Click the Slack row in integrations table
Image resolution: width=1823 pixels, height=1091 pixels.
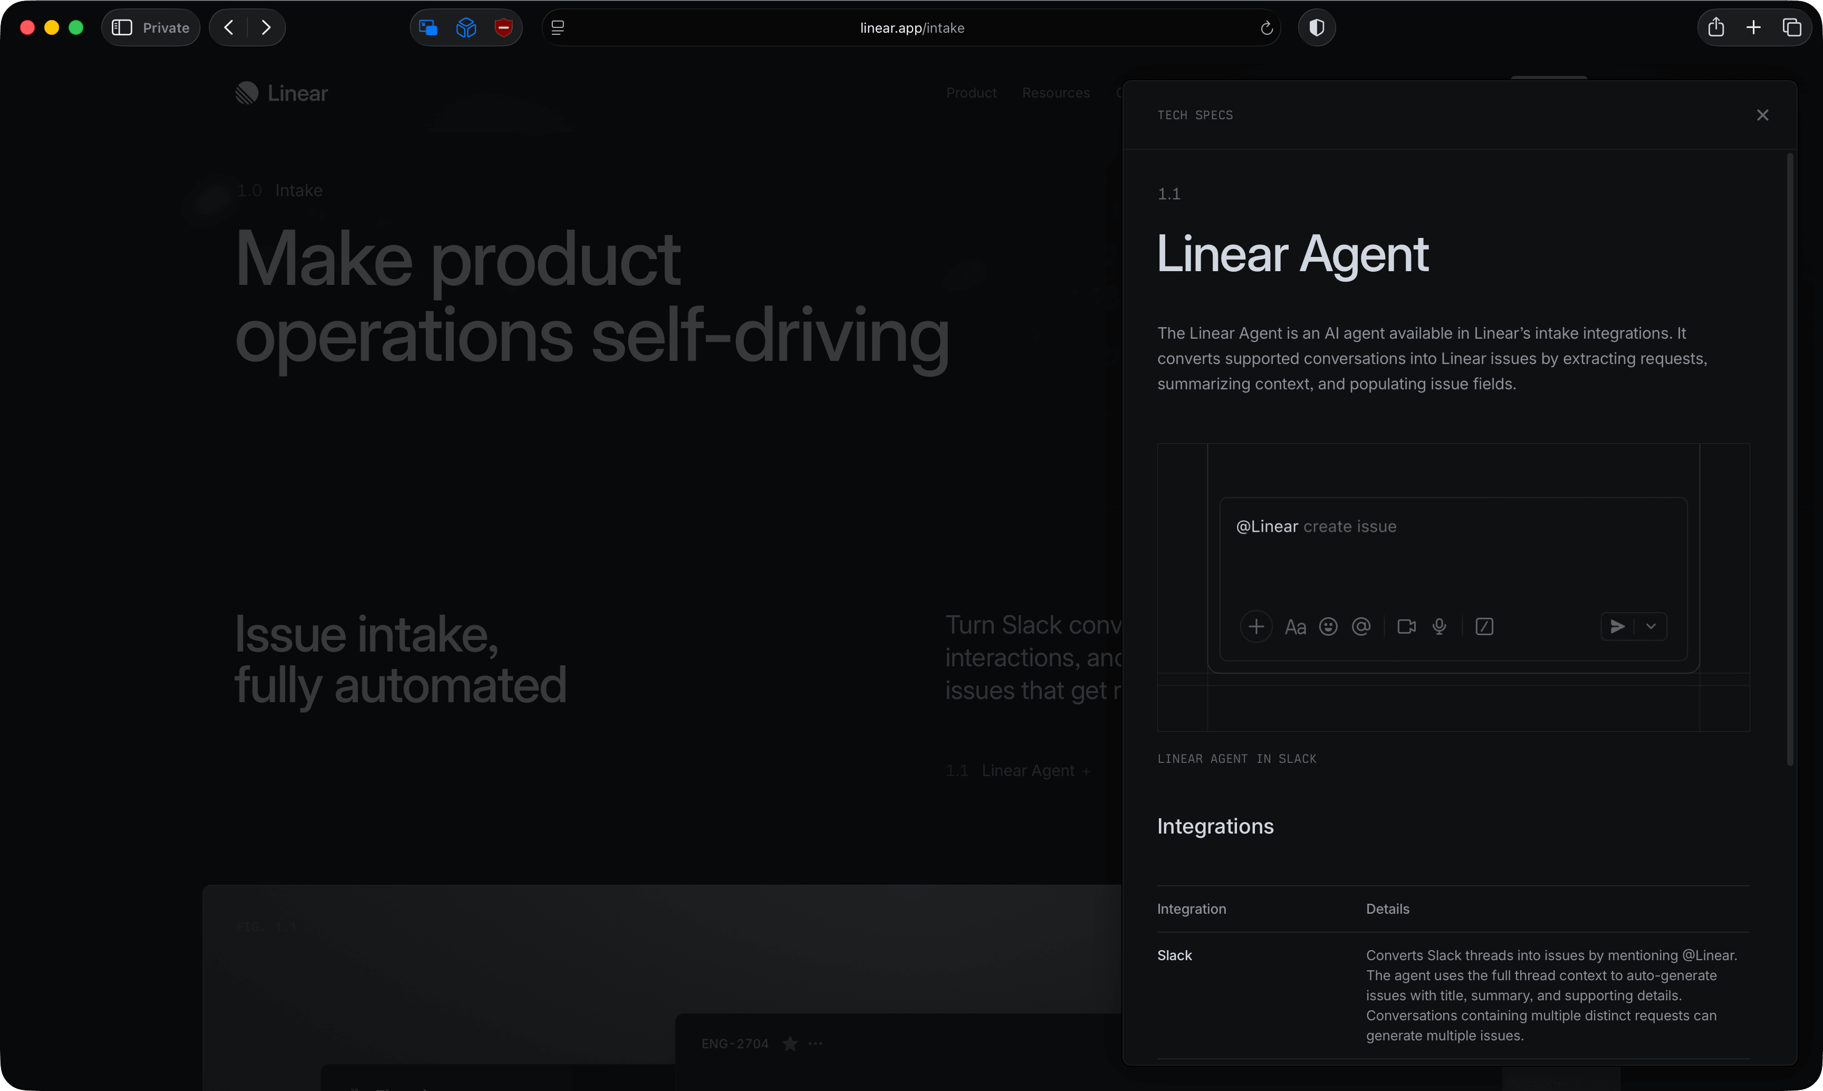(x=1453, y=996)
